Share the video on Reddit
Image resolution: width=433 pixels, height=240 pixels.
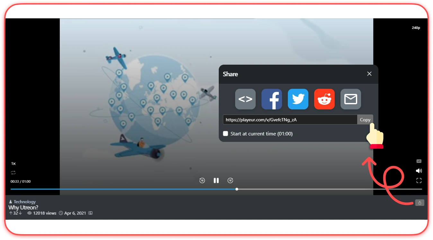pos(324,99)
